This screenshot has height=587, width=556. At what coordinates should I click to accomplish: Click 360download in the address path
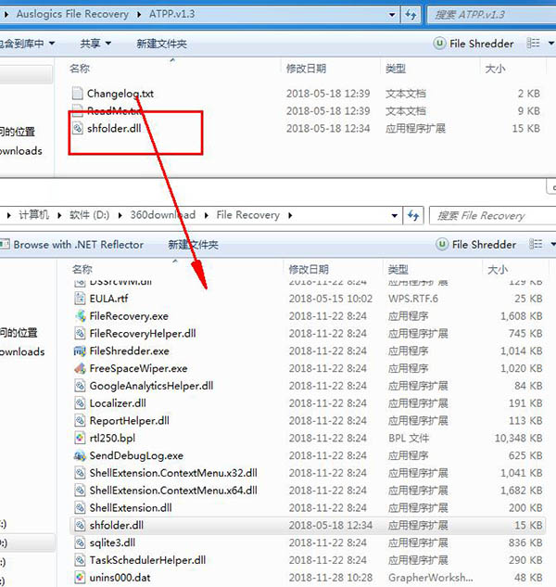pos(161,215)
